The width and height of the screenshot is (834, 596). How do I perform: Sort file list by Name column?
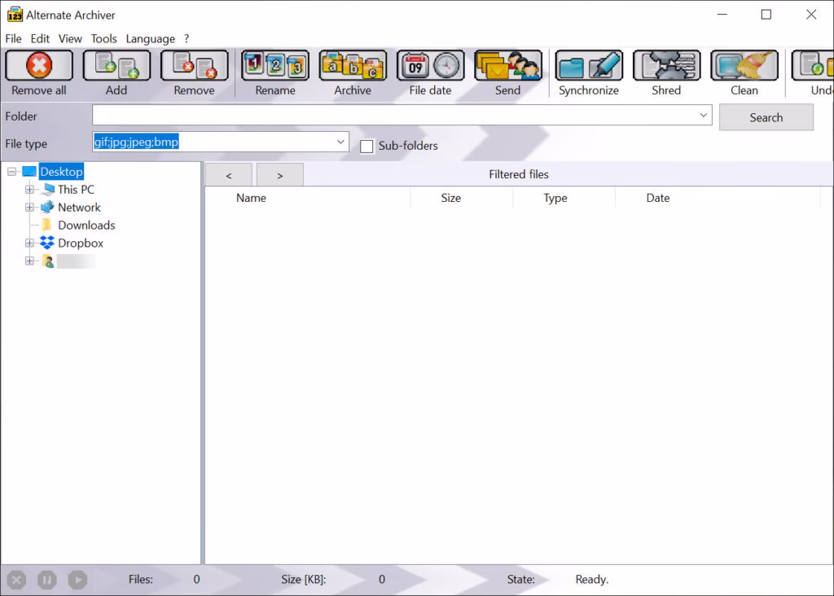(251, 198)
